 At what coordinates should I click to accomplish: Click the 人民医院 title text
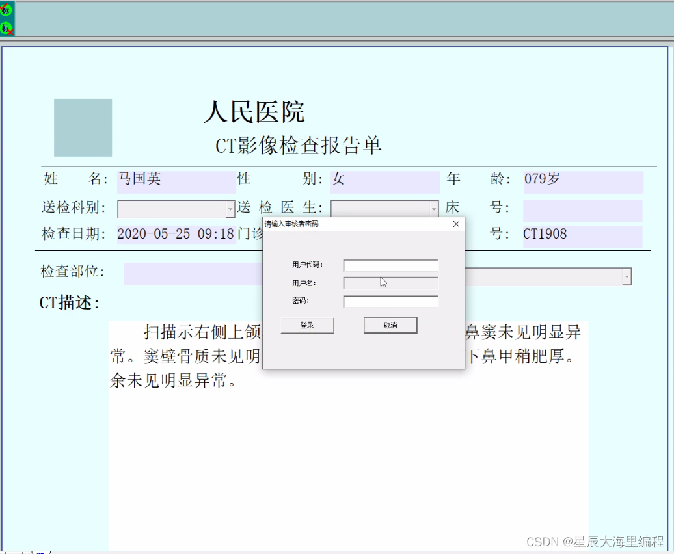point(254,112)
